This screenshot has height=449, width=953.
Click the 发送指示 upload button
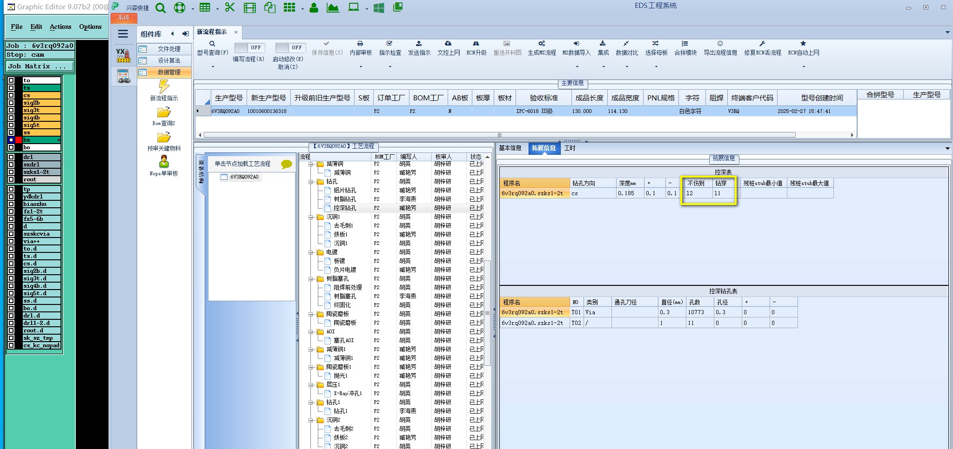click(x=419, y=48)
